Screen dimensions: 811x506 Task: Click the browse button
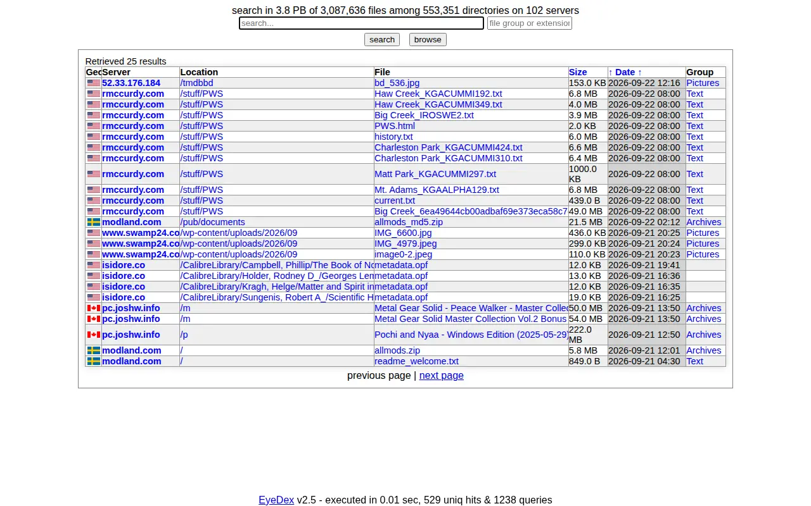coord(428,39)
